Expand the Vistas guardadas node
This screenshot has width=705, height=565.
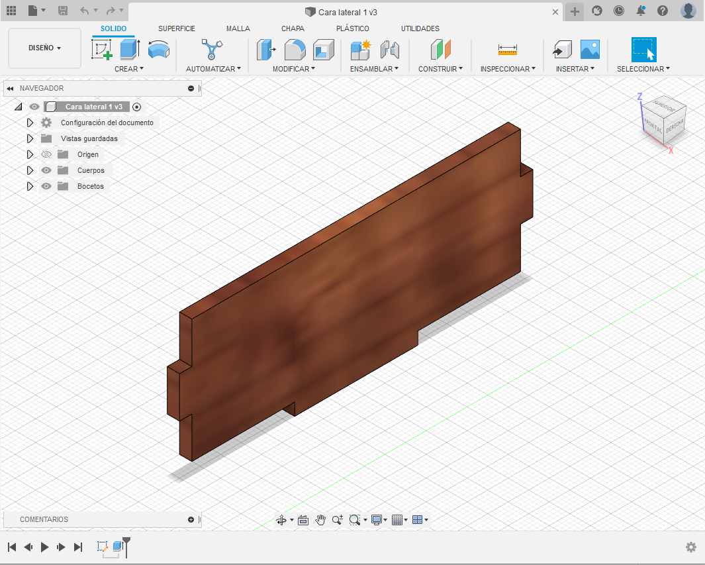click(x=30, y=138)
